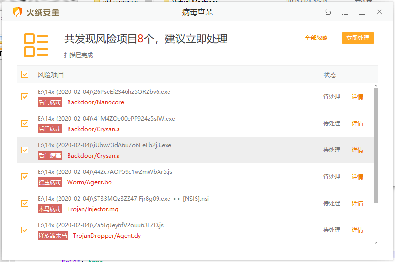The width and height of the screenshot is (395, 262).
Task: Uncheck the Worm/Agent.bo item checkbox
Action: (x=25, y=177)
